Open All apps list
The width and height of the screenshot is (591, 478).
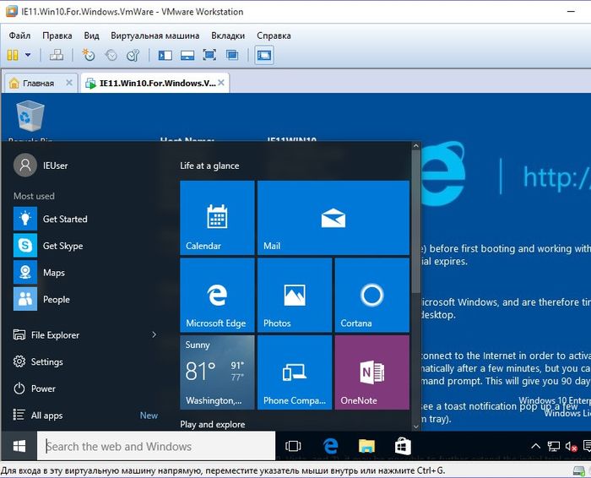(46, 416)
